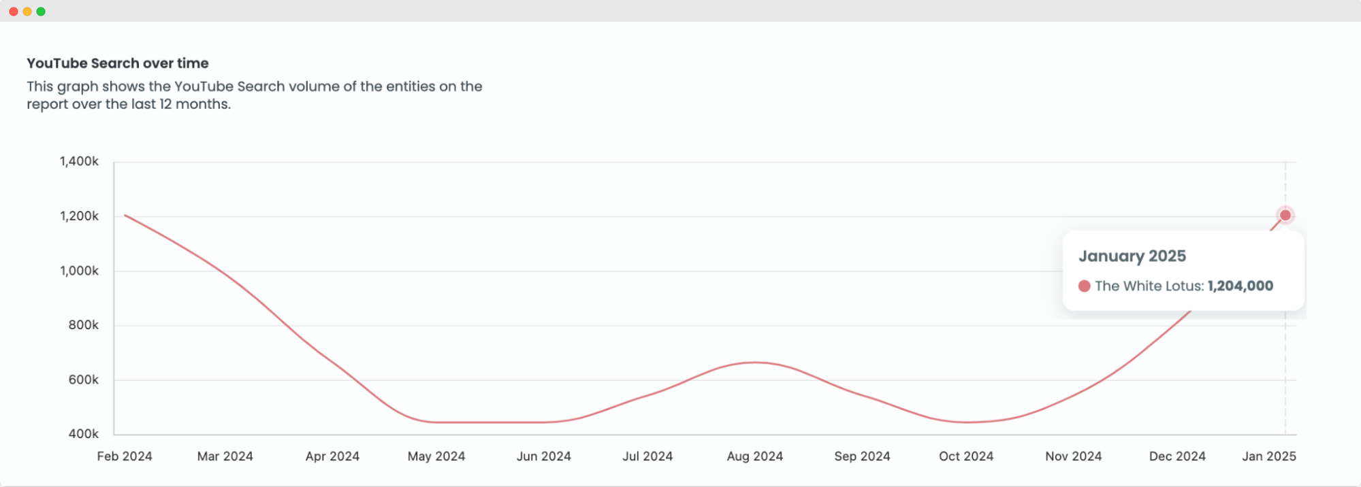Click the '1,000k' y-axis label
The width and height of the screenshot is (1361, 487).
pos(79,271)
